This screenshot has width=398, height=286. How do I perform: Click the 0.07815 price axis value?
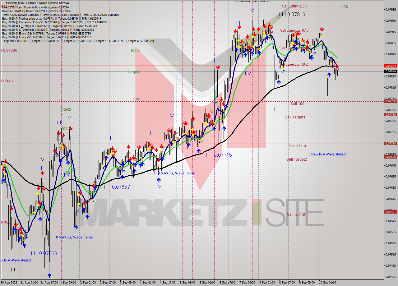[391, 87]
